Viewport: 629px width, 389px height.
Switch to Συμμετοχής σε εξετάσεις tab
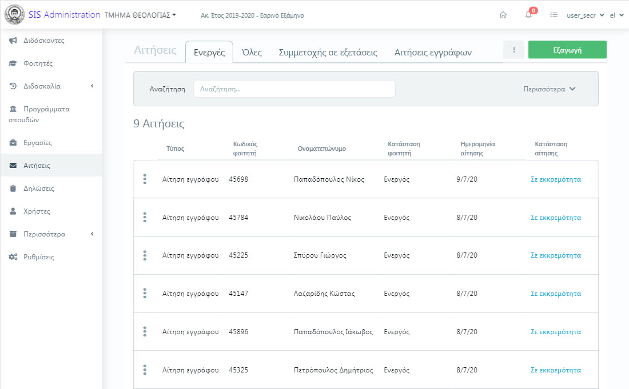(328, 52)
